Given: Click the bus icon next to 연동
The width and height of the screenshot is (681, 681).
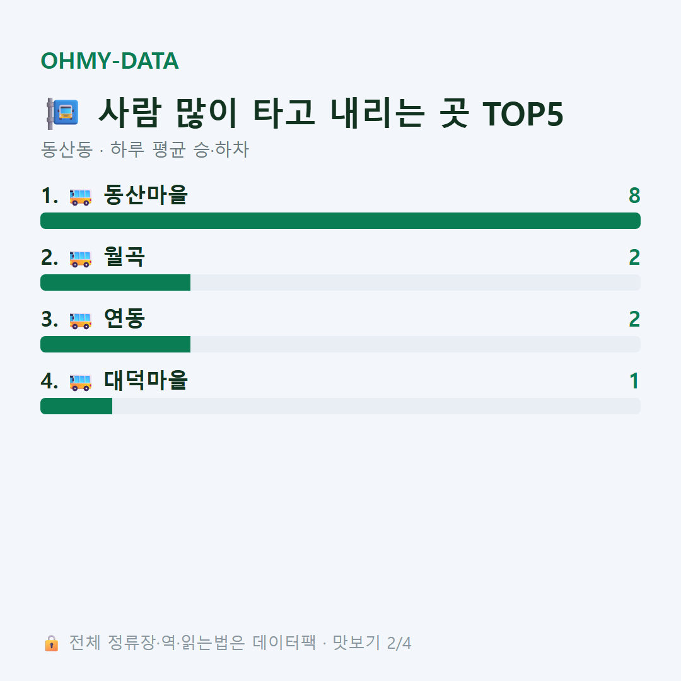Looking at the screenshot, I should [x=80, y=320].
